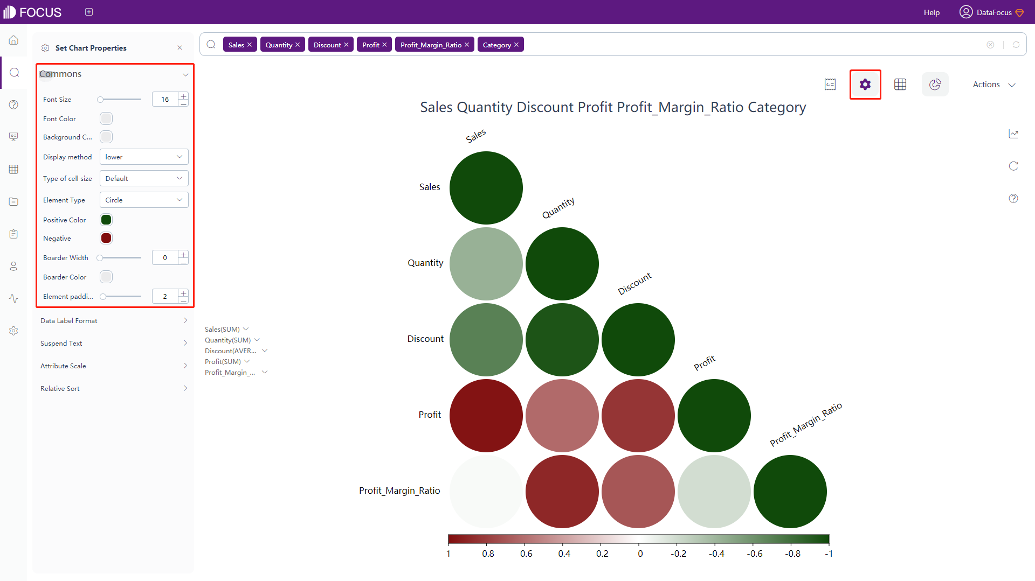1035x581 pixels.
Task: Open the clipboard tasks sidebar icon
Action: pyautogui.click(x=14, y=234)
